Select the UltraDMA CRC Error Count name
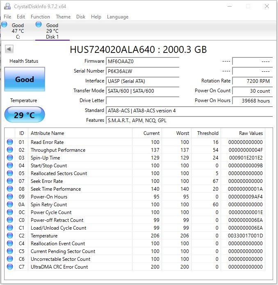278x285 pixels. pyautogui.click(x=59, y=267)
